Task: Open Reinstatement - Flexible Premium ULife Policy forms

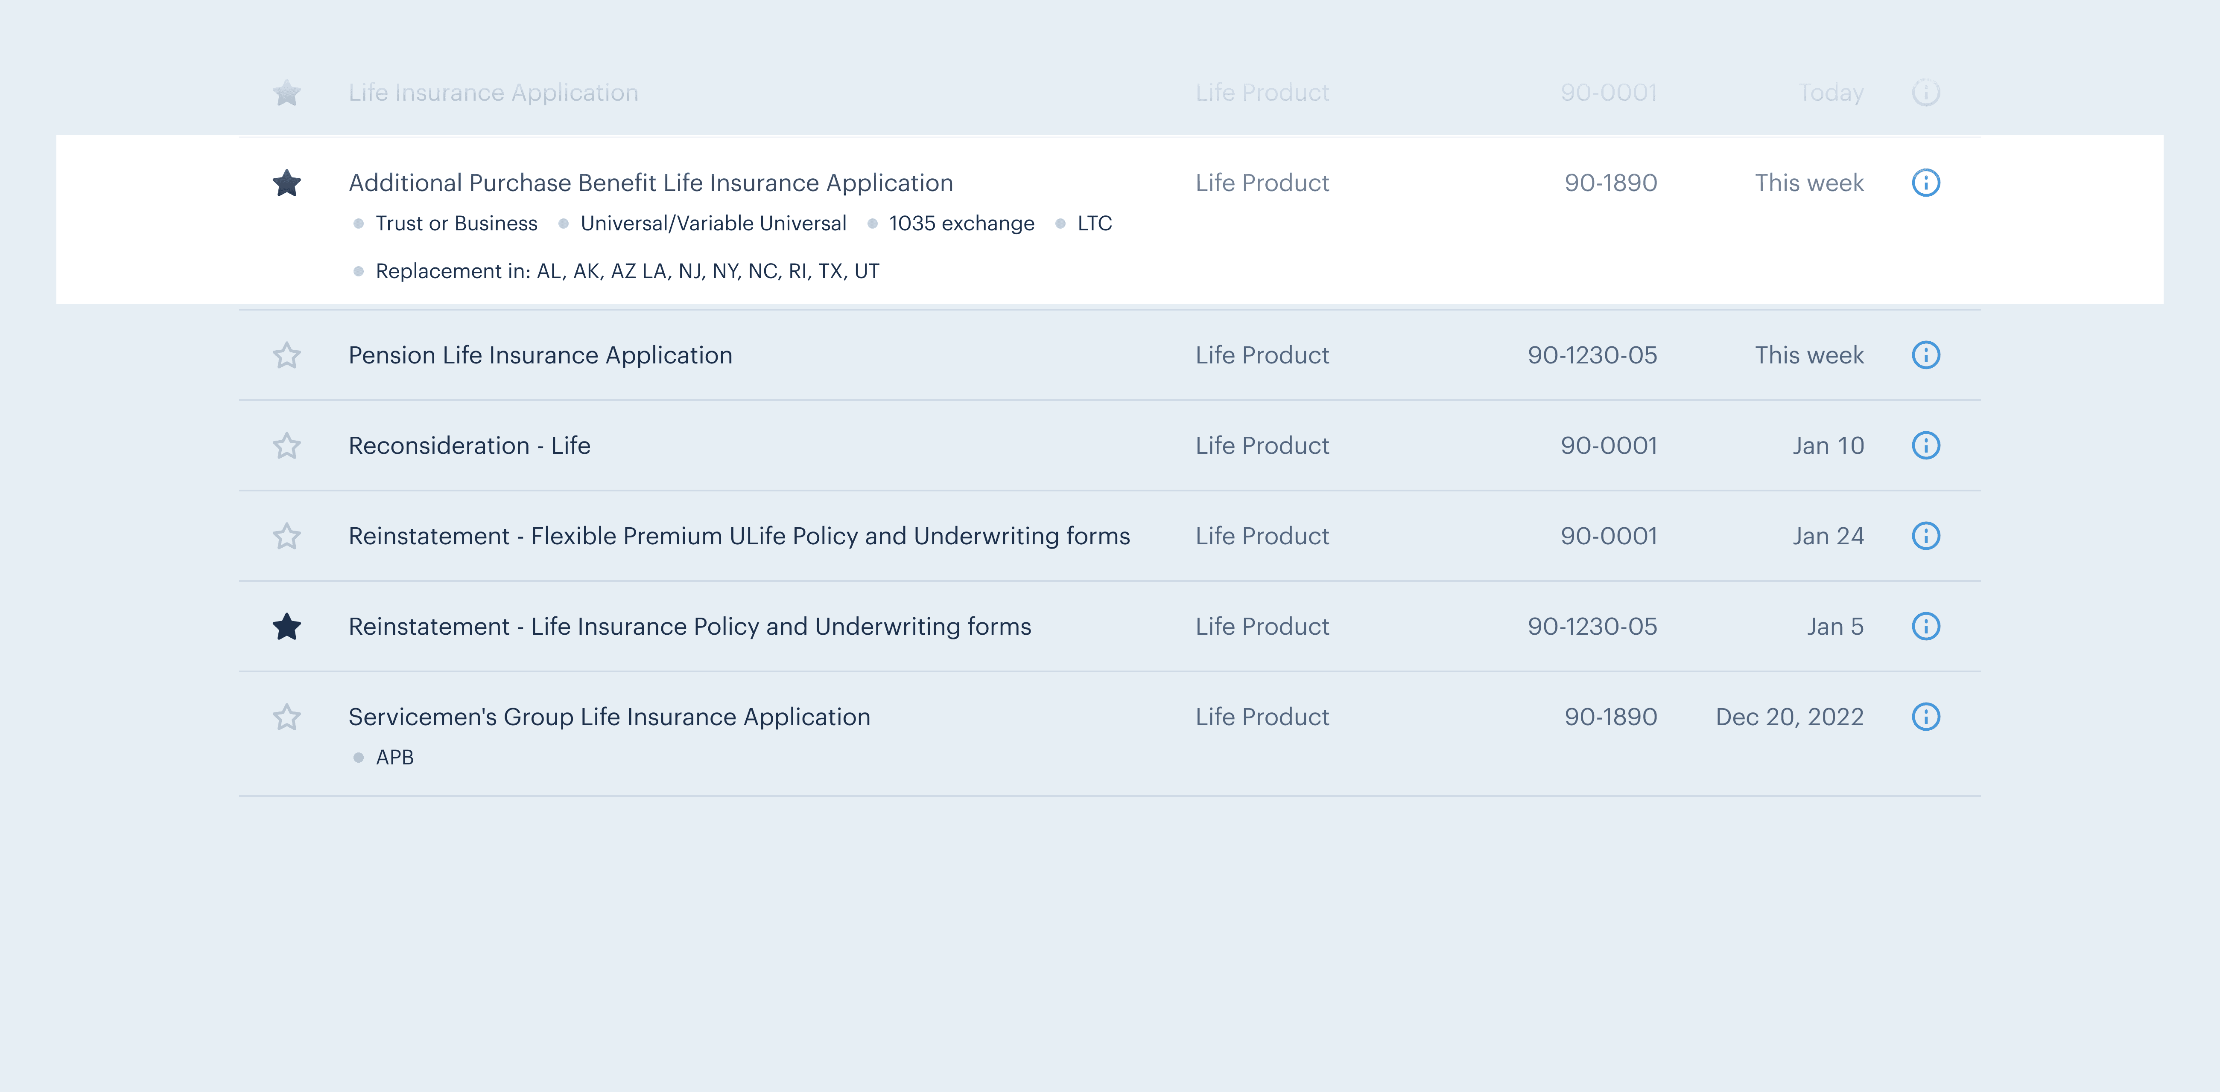Action: pos(739,536)
